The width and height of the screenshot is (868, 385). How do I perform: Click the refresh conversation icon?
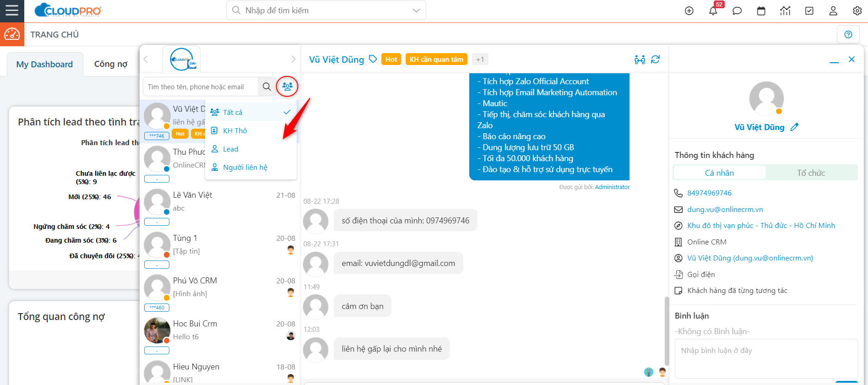click(x=656, y=60)
